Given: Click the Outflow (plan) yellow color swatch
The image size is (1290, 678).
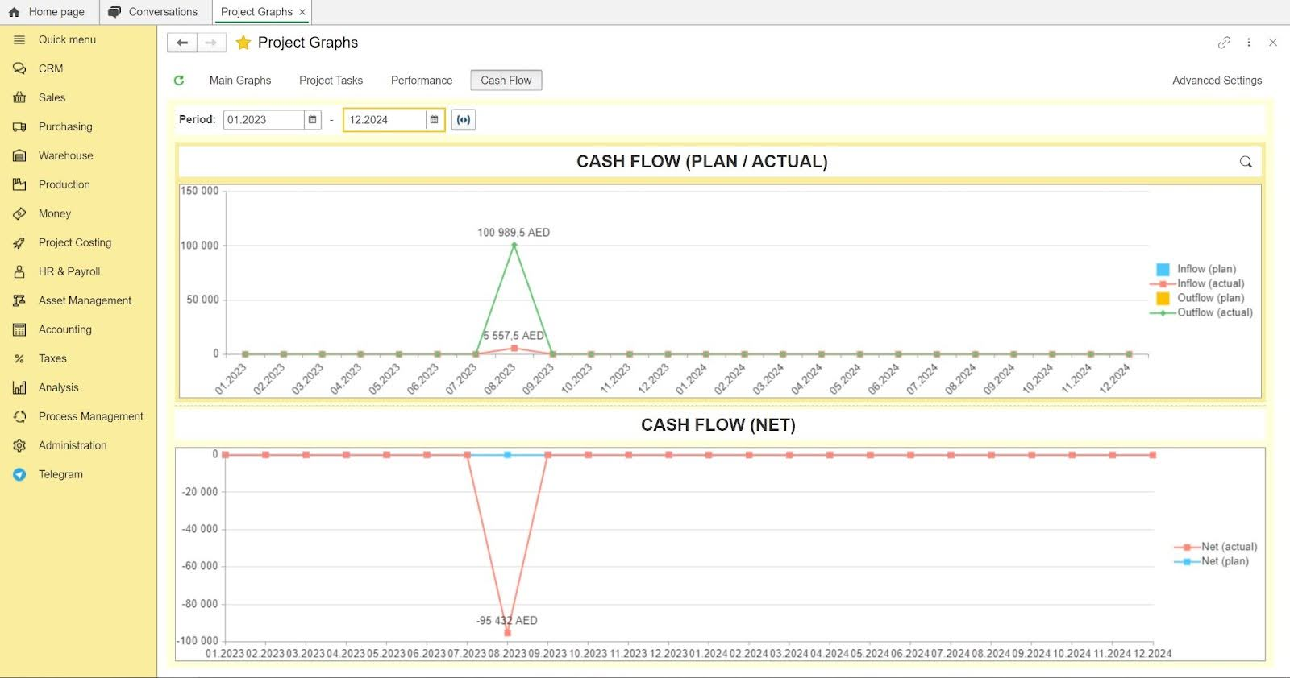Looking at the screenshot, I should click(x=1163, y=299).
